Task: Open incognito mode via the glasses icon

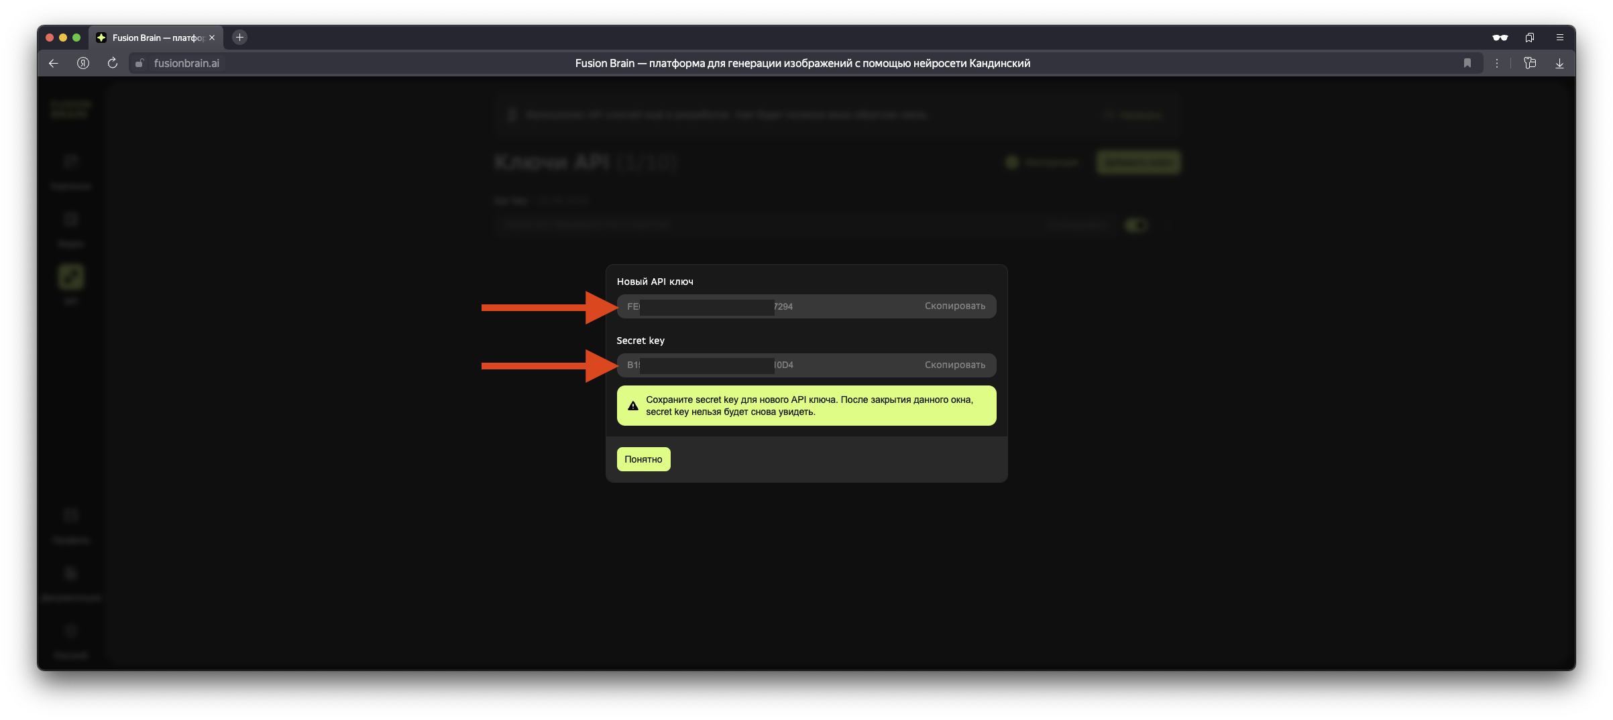Action: (x=1500, y=38)
